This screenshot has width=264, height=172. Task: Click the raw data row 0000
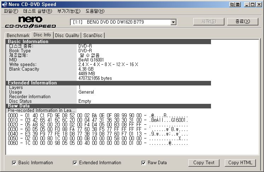point(98,115)
